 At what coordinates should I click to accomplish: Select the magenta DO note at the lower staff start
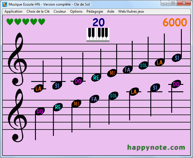(x=40, y=111)
